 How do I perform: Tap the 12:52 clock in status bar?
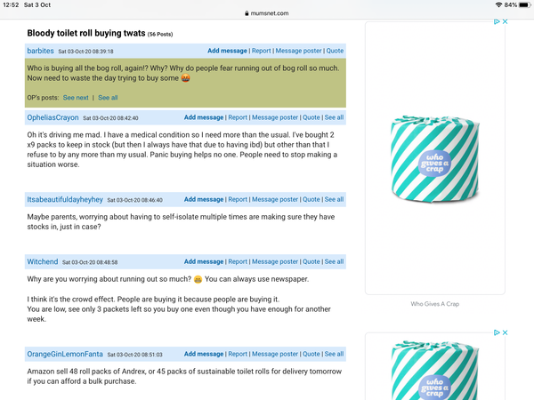click(11, 4)
